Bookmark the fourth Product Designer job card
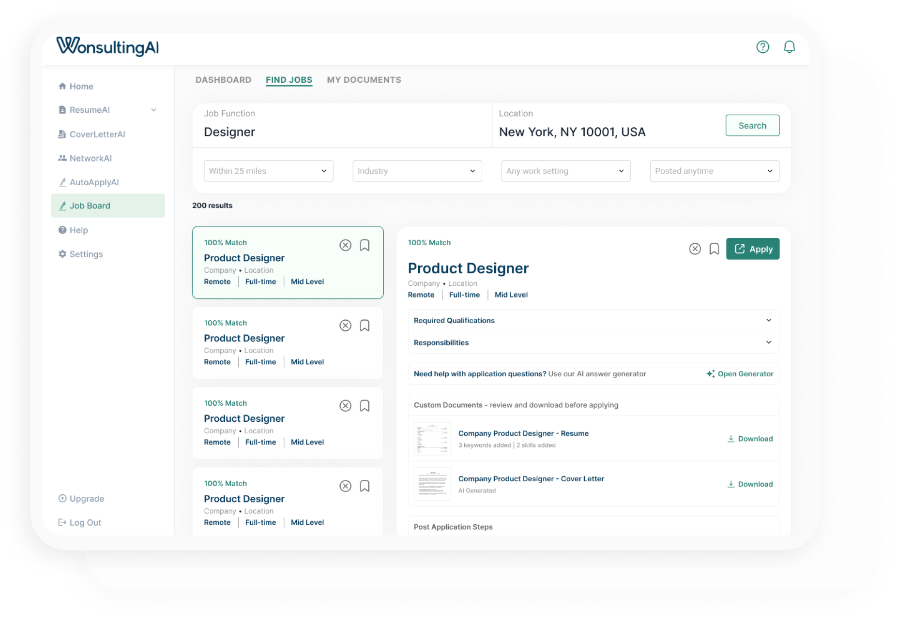The image size is (897, 622). click(x=365, y=487)
